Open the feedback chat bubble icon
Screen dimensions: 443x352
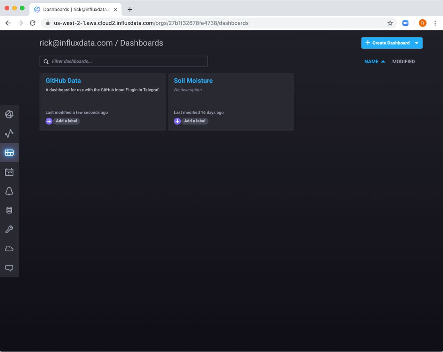9,268
